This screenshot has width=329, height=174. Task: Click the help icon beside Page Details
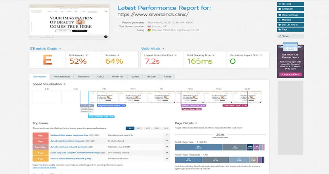[195, 123]
